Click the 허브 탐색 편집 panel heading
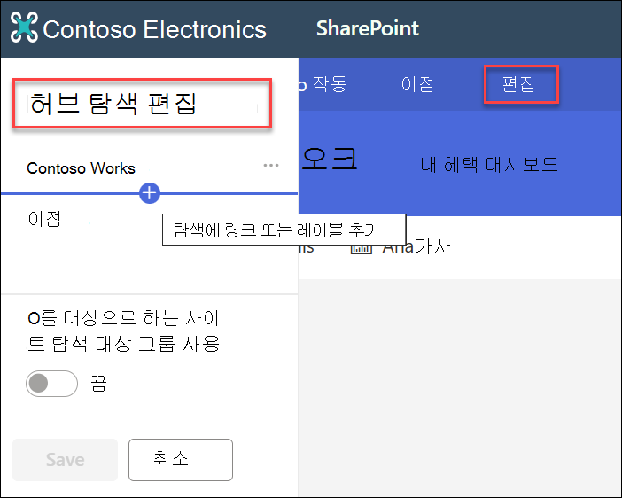 coord(113,104)
